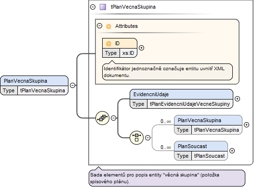Select the EvidencniUdaje element header
This screenshot has height=188, width=254.
click(x=181, y=94)
